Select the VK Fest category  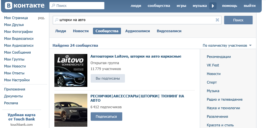tap(213, 65)
